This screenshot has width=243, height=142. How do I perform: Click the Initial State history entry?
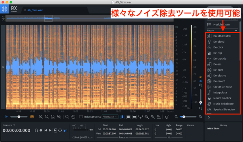(213, 129)
